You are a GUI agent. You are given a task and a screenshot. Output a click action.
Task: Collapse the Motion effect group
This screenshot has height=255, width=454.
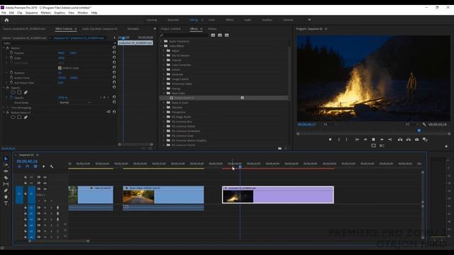[x=4, y=48]
